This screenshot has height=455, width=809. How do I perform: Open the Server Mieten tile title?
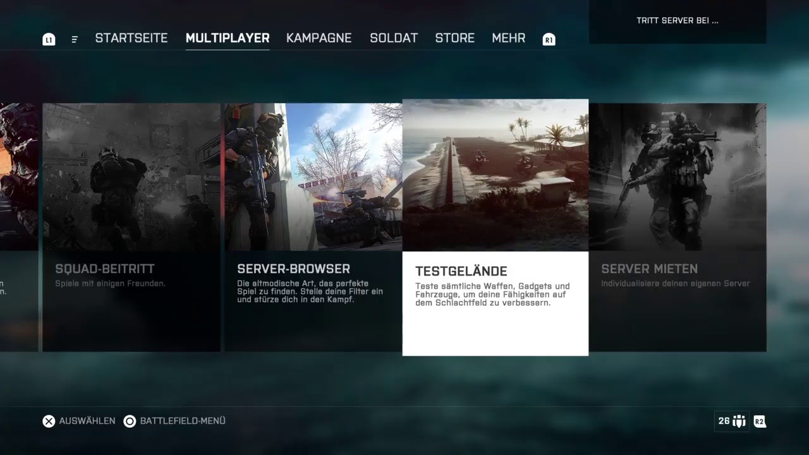click(x=649, y=269)
